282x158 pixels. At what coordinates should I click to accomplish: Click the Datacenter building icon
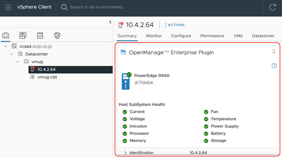coord(20,54)
